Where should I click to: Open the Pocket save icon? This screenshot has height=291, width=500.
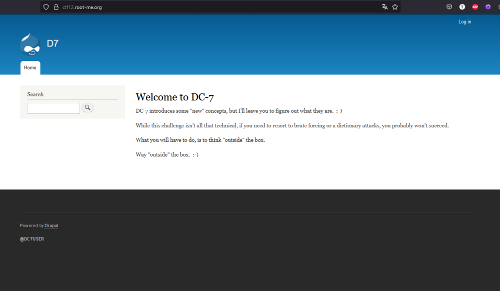[x=449, y=7]
